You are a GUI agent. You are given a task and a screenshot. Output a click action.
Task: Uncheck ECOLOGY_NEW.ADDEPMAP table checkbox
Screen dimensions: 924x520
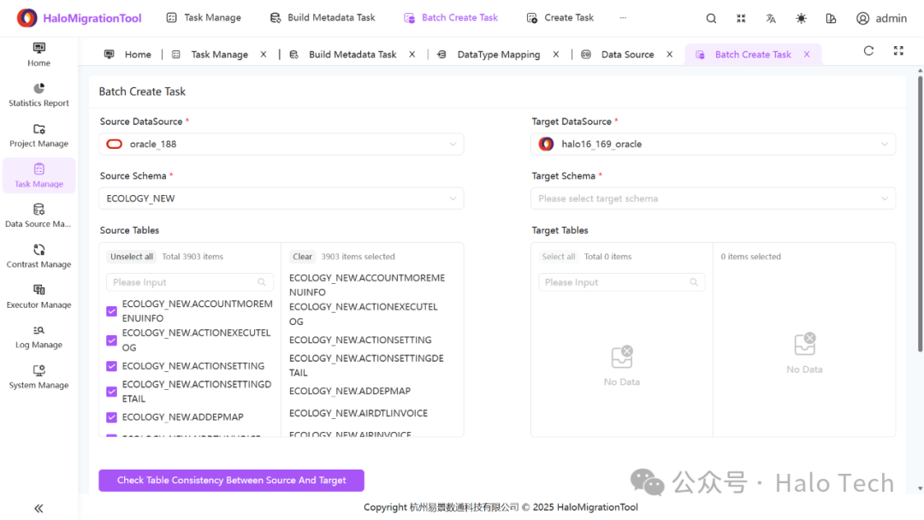tap(111, 417)
